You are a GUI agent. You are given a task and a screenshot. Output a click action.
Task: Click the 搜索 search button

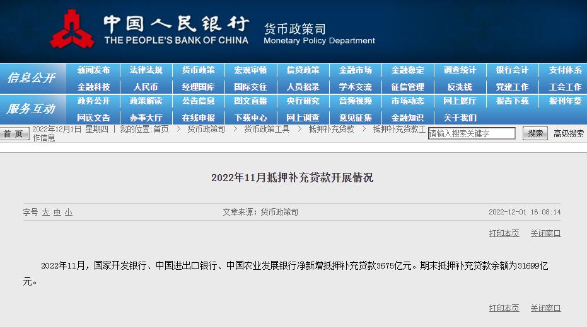click(x=535, y=133)
